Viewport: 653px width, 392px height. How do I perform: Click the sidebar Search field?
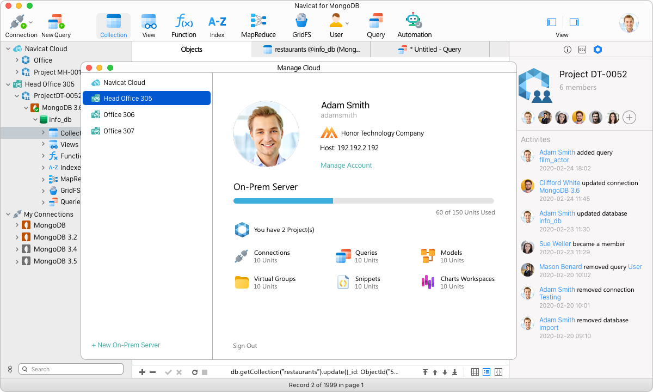point(71,369)
